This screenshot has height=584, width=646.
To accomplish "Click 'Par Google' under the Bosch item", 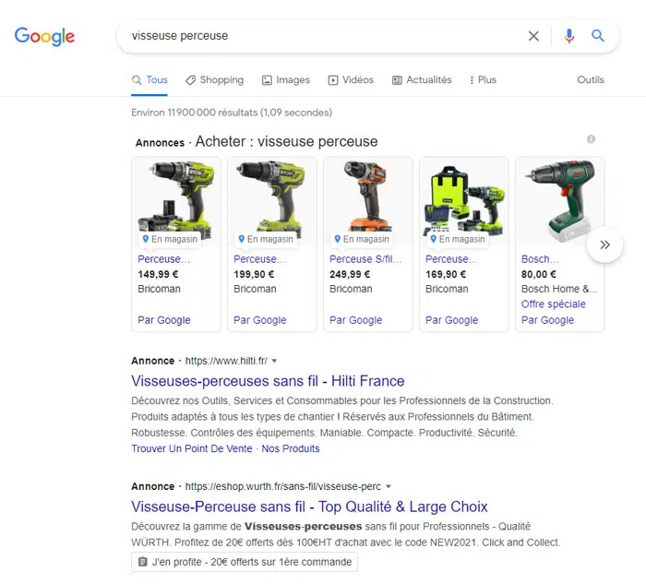I will (x=547, y=320).
